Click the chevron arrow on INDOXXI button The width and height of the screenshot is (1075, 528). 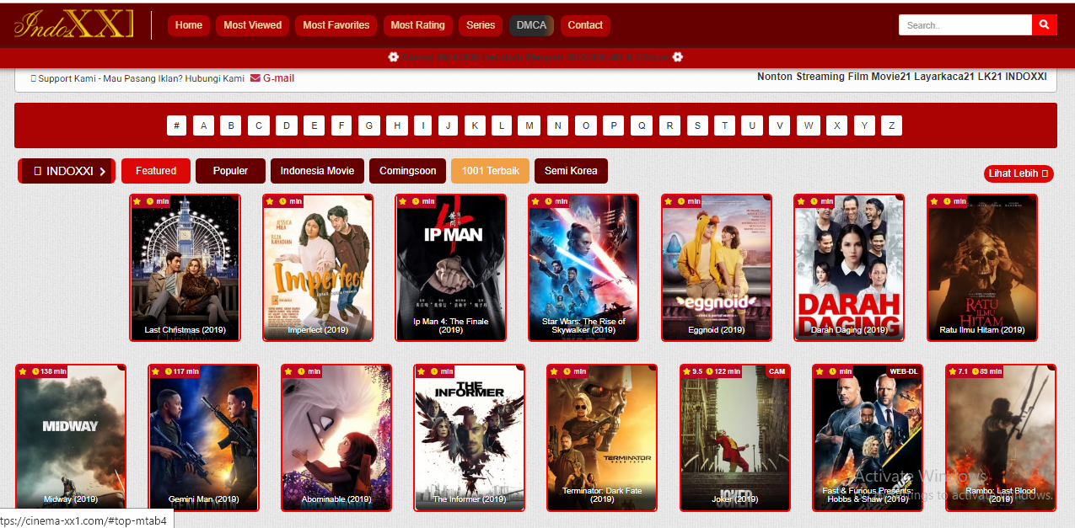[x=103, y=172]
